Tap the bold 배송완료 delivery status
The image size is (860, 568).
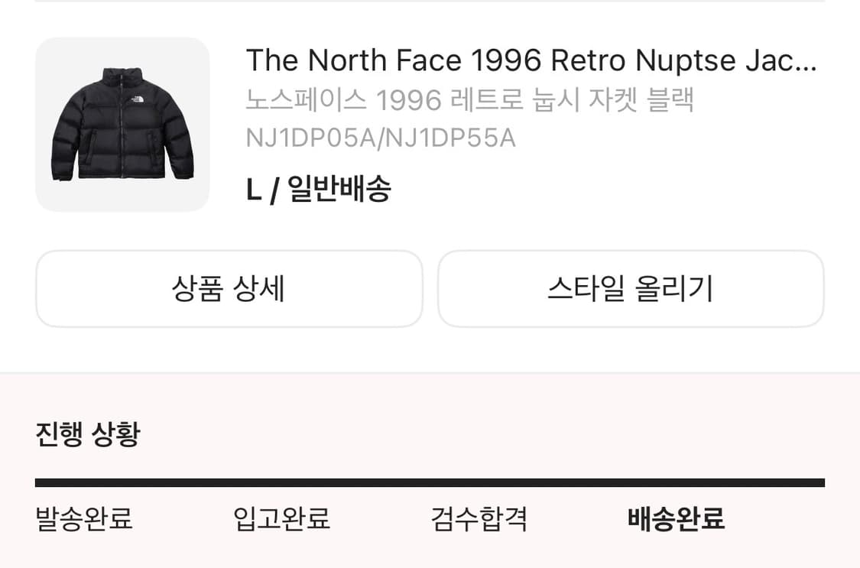(676, 518)
